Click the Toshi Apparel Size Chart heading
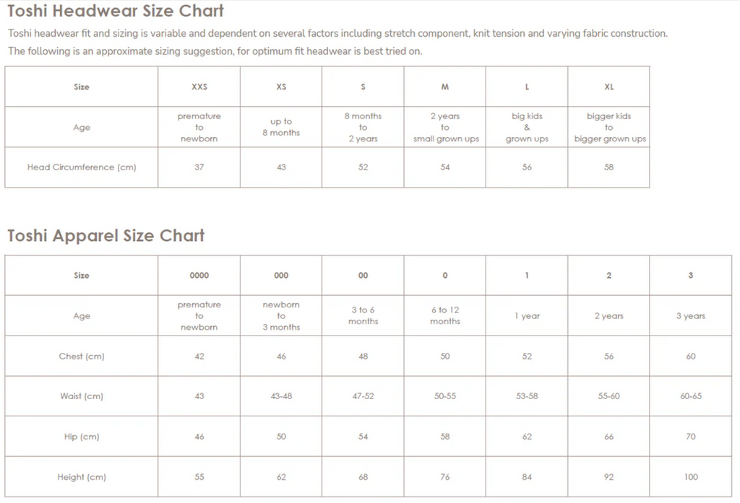Viewport: 740px width, 503px height. pos(106,235)
